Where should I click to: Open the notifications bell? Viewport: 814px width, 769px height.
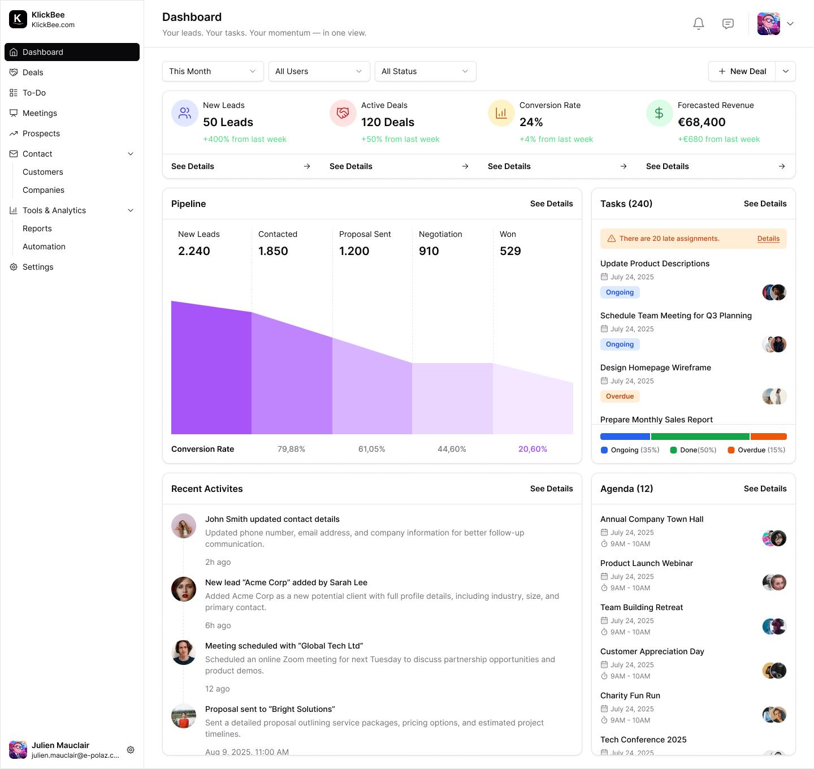pyautogui.click(x=698, y=24)
